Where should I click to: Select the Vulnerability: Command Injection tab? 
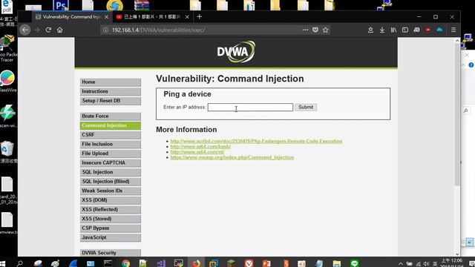72,17
